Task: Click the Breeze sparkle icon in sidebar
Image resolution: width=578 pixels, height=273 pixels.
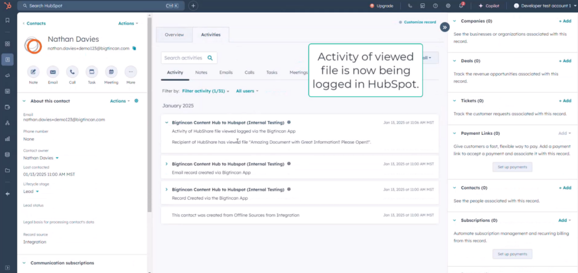Action: 7,194
